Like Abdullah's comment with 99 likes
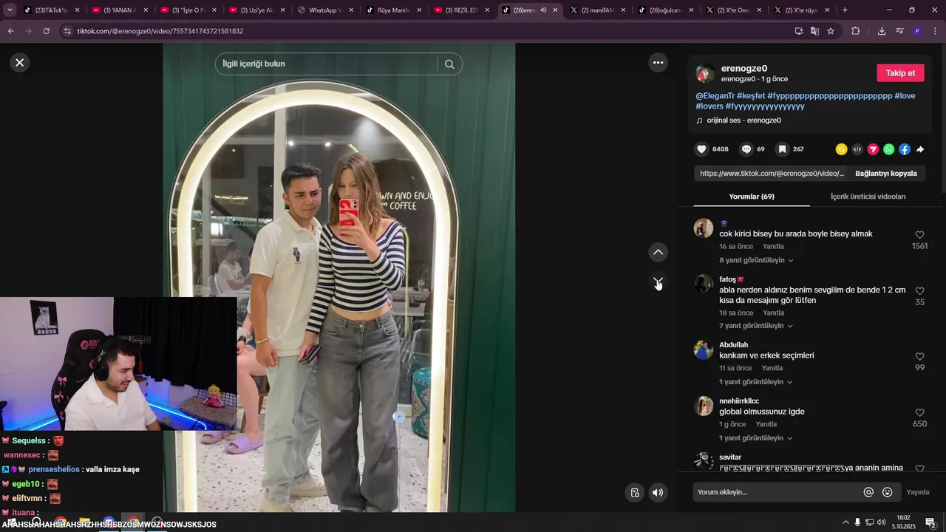The height and width of the screenshot is (532, 946). 919,357
